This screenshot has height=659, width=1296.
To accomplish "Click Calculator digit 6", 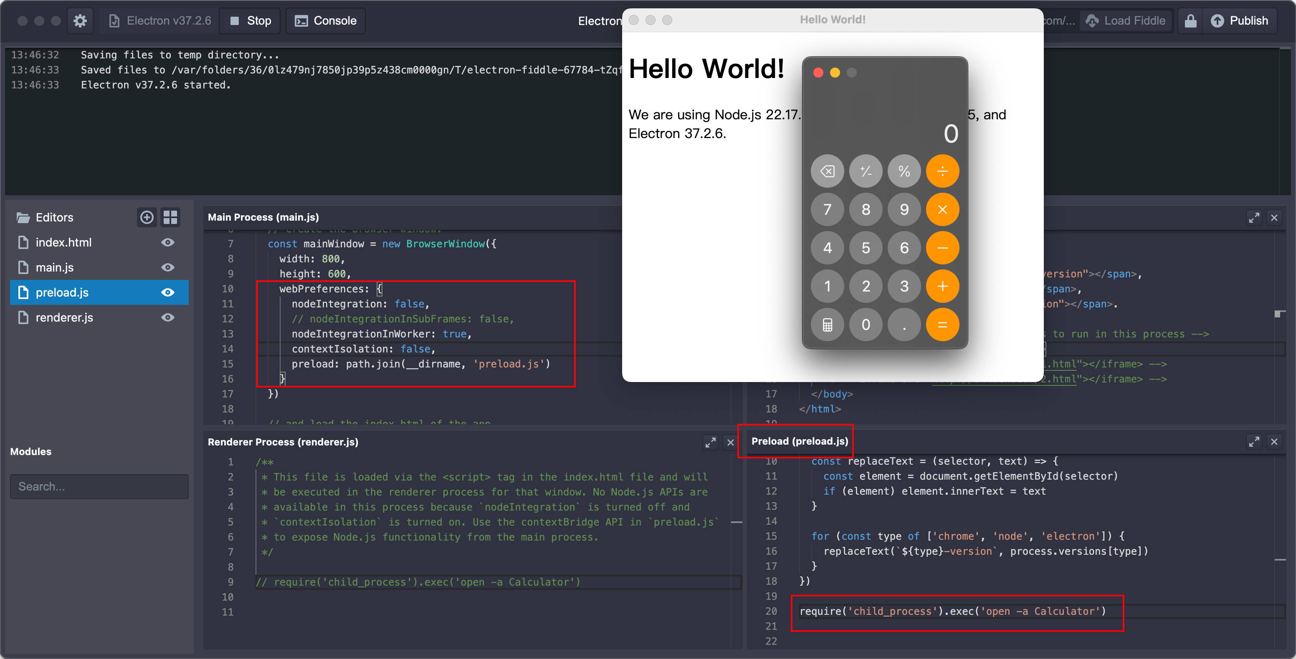I will tap(904, 248).
